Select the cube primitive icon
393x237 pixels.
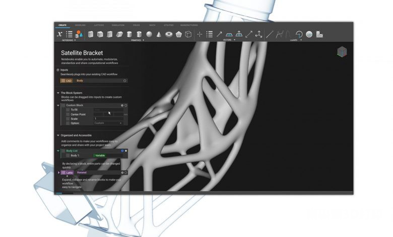100,34
